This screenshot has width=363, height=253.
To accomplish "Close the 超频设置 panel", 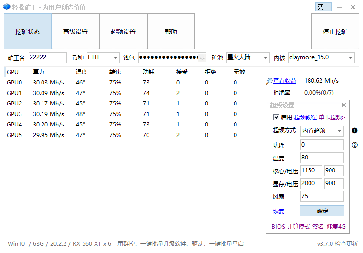I will 343,105.
